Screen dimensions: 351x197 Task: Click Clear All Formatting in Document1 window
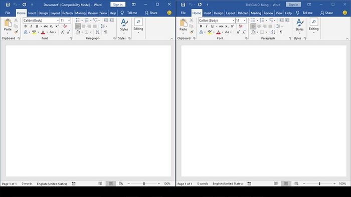tap(65, 26)
